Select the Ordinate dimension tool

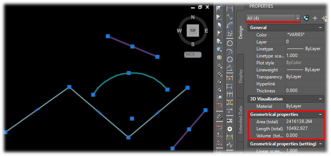(230, 33)
